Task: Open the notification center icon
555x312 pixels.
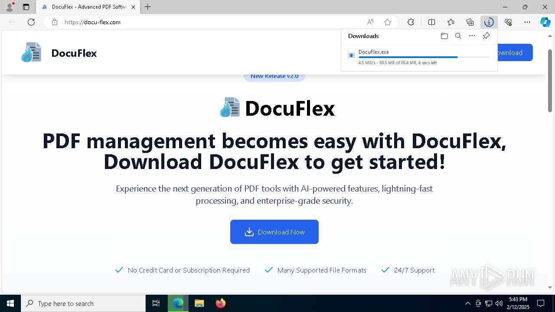Action: tap(541, 303)
